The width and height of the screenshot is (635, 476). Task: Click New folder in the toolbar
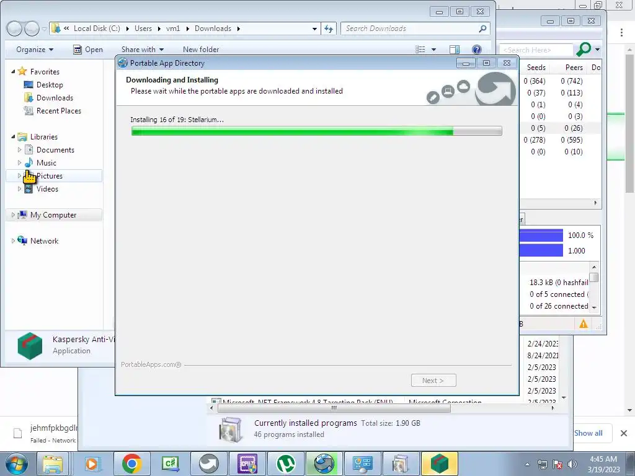[201, 50]
